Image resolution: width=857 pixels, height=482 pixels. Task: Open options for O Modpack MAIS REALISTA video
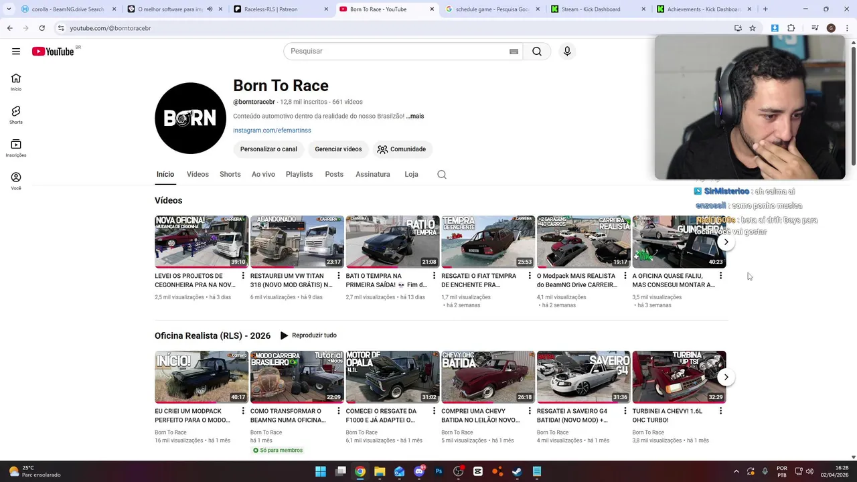click(x=625, y=276)
